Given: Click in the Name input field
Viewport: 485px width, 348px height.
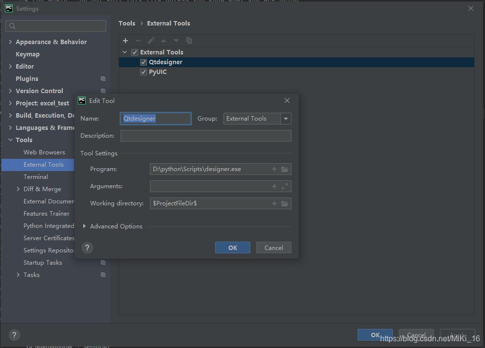Looking at the screenshot, I should click(156, 119).
